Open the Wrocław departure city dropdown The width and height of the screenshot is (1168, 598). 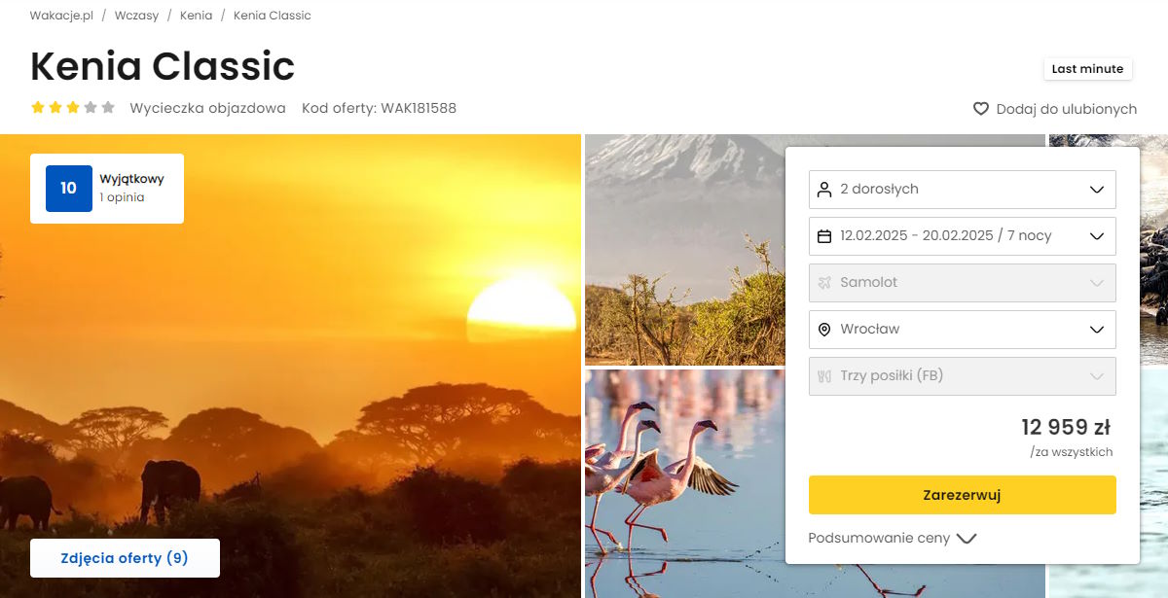(962, 330)
